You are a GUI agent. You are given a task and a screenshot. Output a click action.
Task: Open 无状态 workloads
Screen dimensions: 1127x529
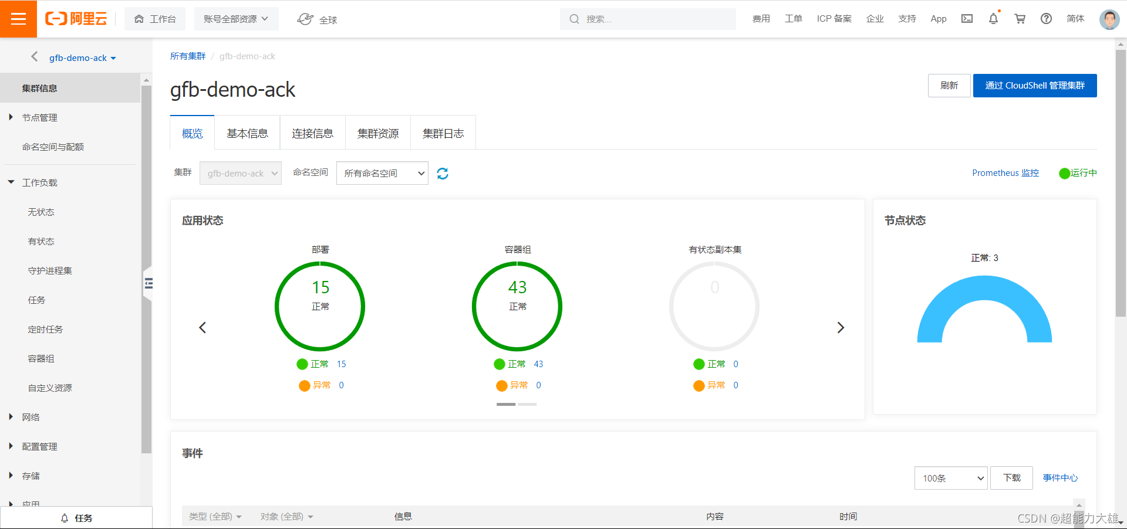coord(41,212)
